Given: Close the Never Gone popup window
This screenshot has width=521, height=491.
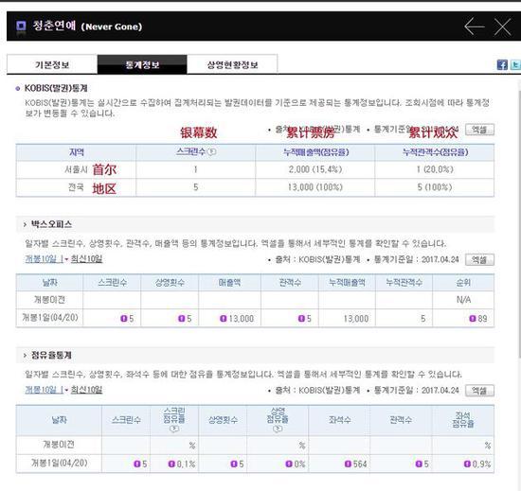Looking at the screenshot, I should pos(502,26).
